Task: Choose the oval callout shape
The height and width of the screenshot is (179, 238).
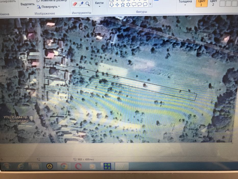Action: click(x=140, y=4)
